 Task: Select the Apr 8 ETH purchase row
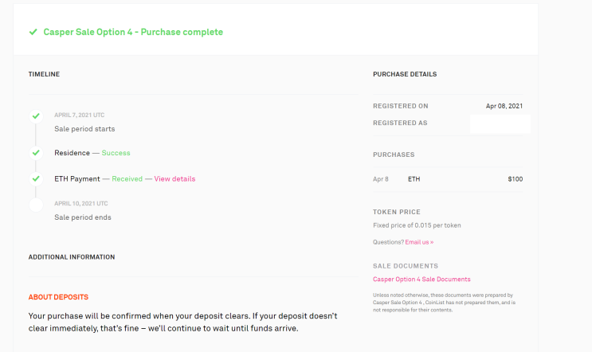(x=448, y=179)
